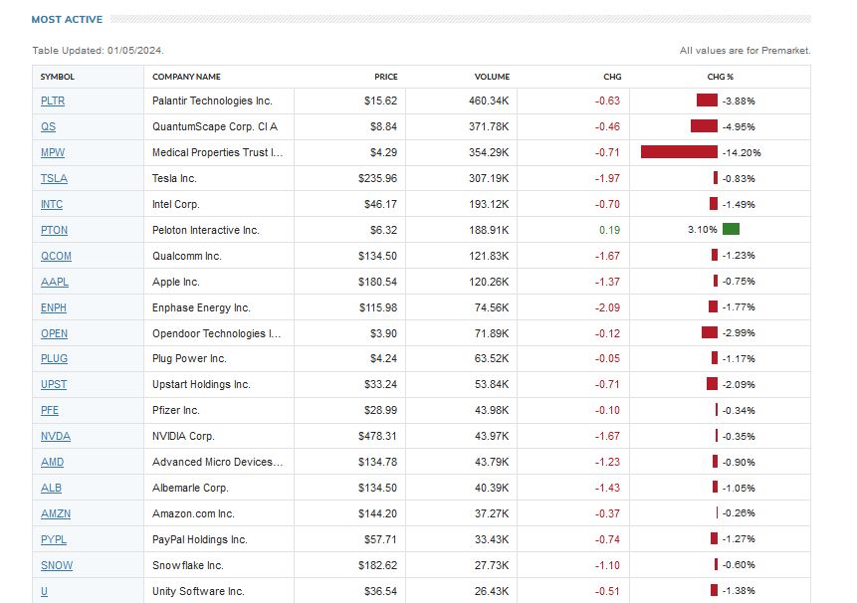Open the INTC symbol link
The image size is (857, 603).
click(52, 204)
